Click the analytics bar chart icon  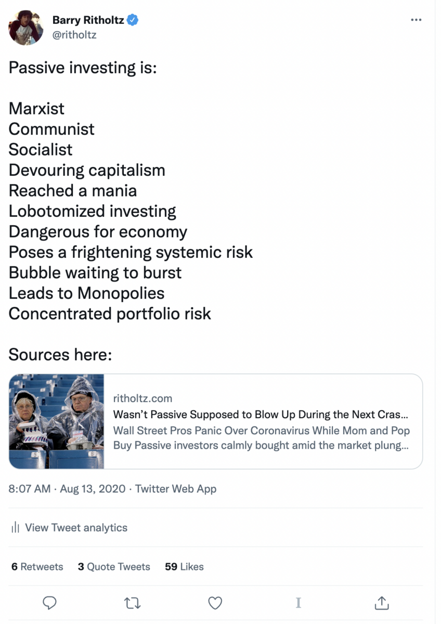tap(15, 528)
